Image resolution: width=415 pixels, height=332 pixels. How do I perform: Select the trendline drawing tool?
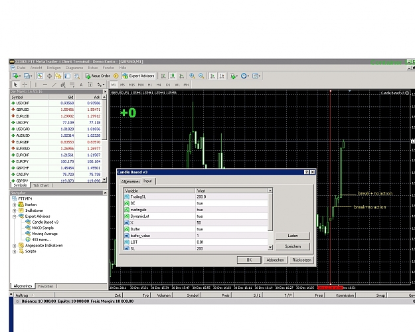pos(54,85)
